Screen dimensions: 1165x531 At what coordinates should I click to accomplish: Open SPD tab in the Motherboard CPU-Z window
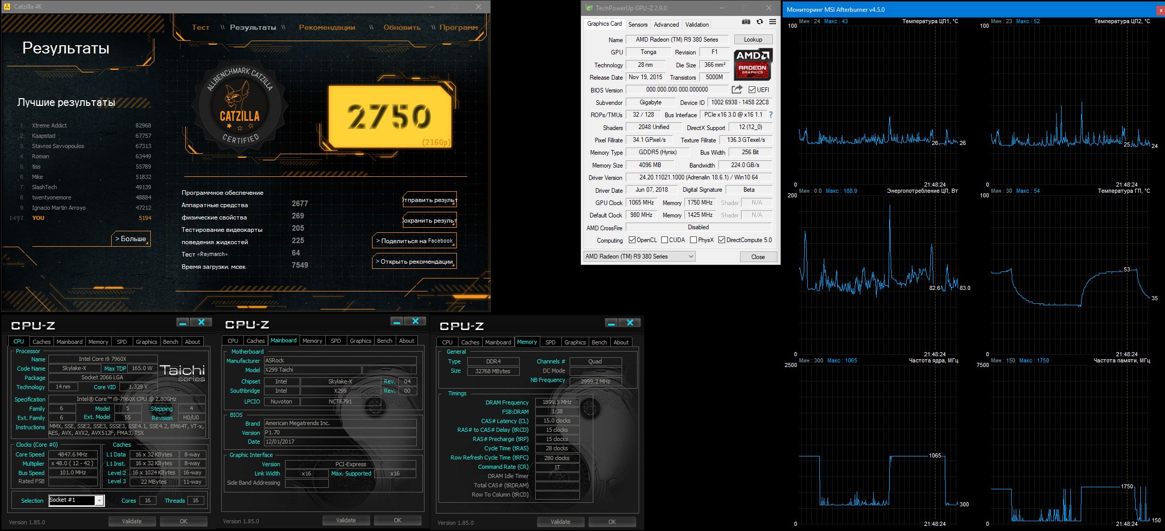click(336, 341)
